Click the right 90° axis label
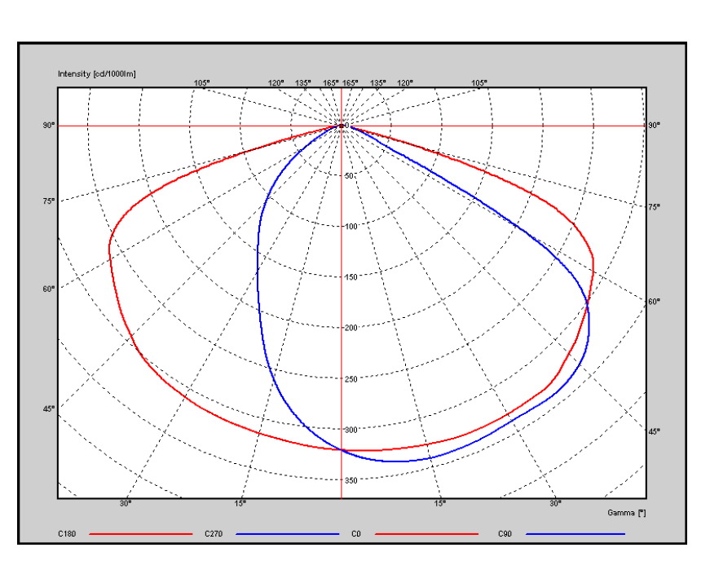 654,125
